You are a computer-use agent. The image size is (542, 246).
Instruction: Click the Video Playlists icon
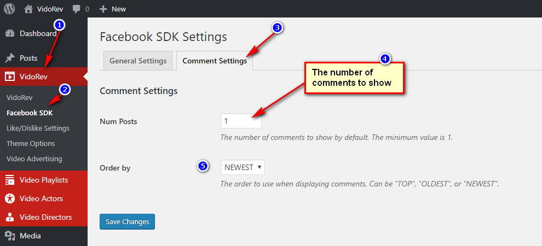click(x=10, y=180)
